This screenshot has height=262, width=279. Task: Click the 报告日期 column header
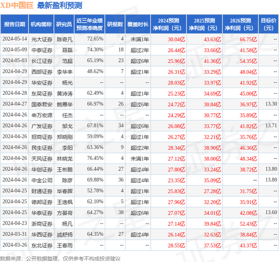pos(14,24)
